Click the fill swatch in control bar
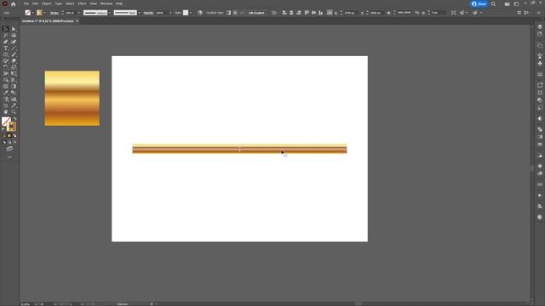Viewport: 545px width, 306px height. coord(28,13)
